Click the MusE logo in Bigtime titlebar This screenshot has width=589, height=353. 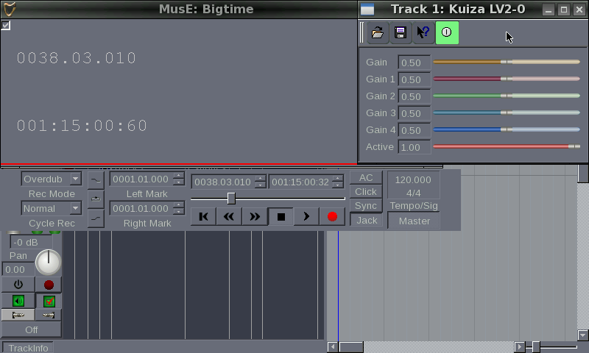point(10,9)
